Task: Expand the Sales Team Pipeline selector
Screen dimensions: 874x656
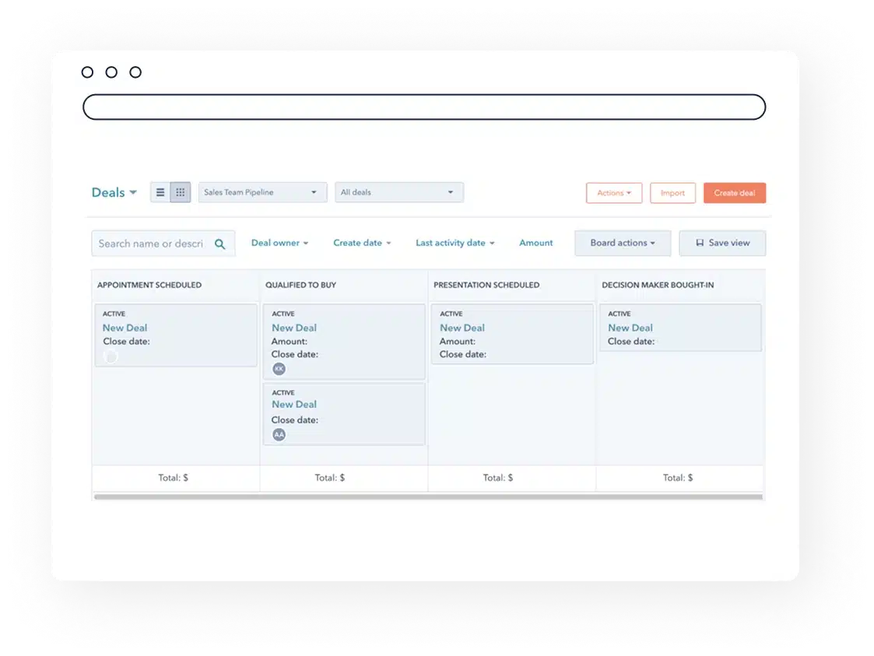Action: pyautogui.click(x=262, y=192)
